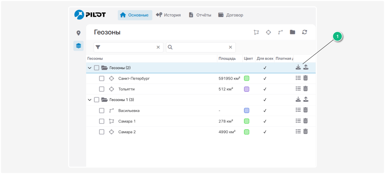Open the list icon for Тольятти
Screen dimensions: 385x174
coord(298,89)
